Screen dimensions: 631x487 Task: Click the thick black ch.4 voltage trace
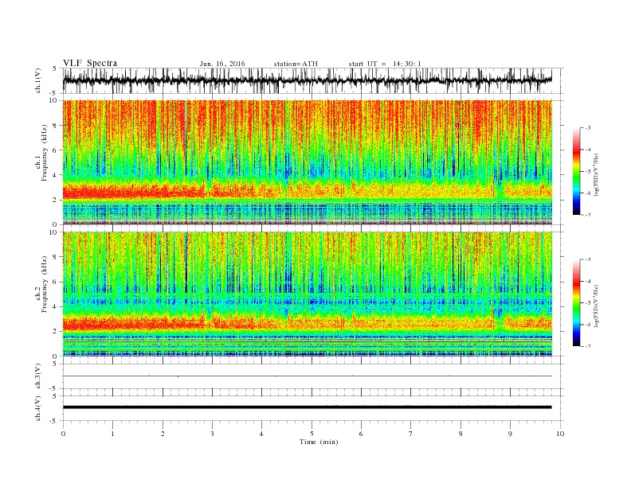[x=307, y=407]
